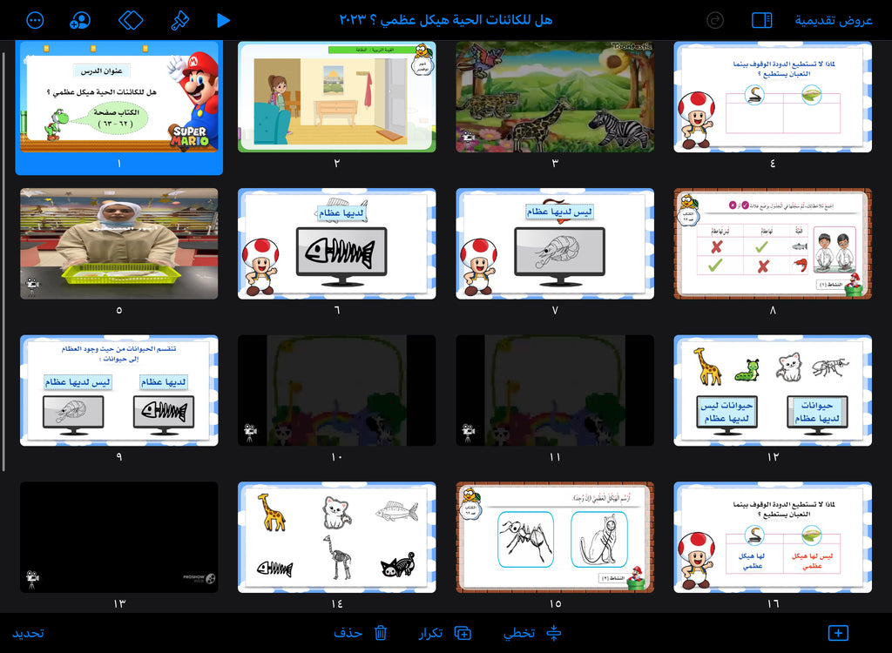This screenshot has height=653, width=892.
Task: Select slide 15 ant and cat drawing thumbnail
Action: point(555,537)
